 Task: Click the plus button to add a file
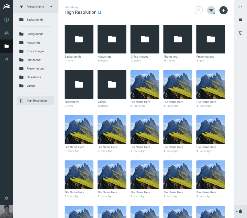click(223, 10)
